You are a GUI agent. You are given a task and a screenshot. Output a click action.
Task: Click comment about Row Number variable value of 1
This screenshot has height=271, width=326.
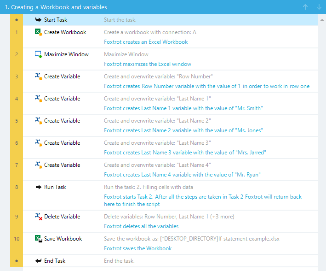[x=206, y=86]
